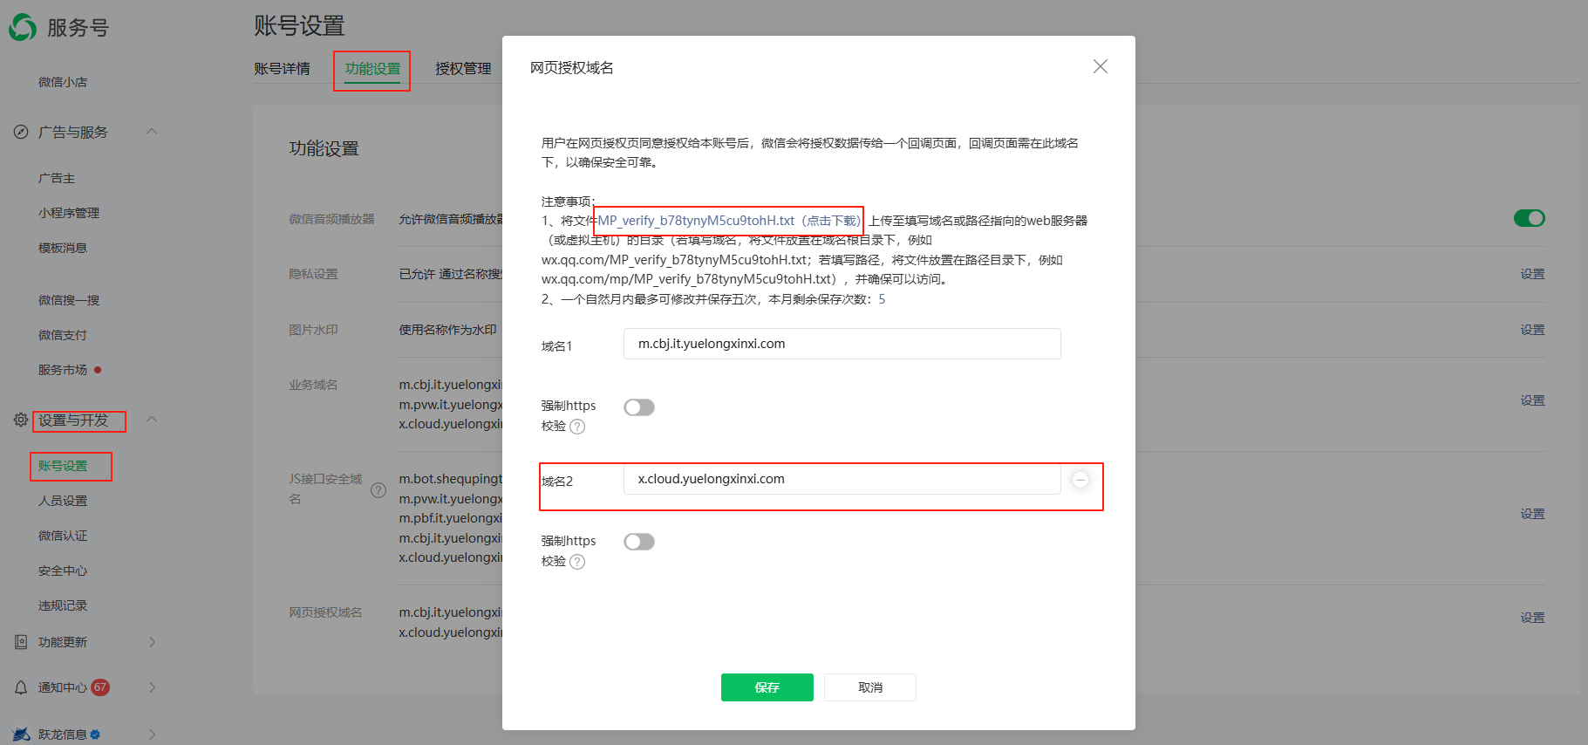Open the 授权管理 tab
Screen dimensions: 1588x745
463,69
